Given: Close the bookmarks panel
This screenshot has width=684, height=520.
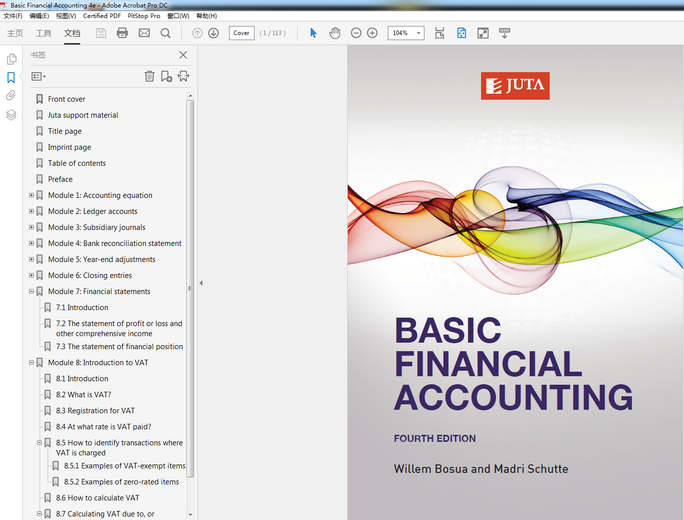Looking at the screenshot, I should [183, 55].
